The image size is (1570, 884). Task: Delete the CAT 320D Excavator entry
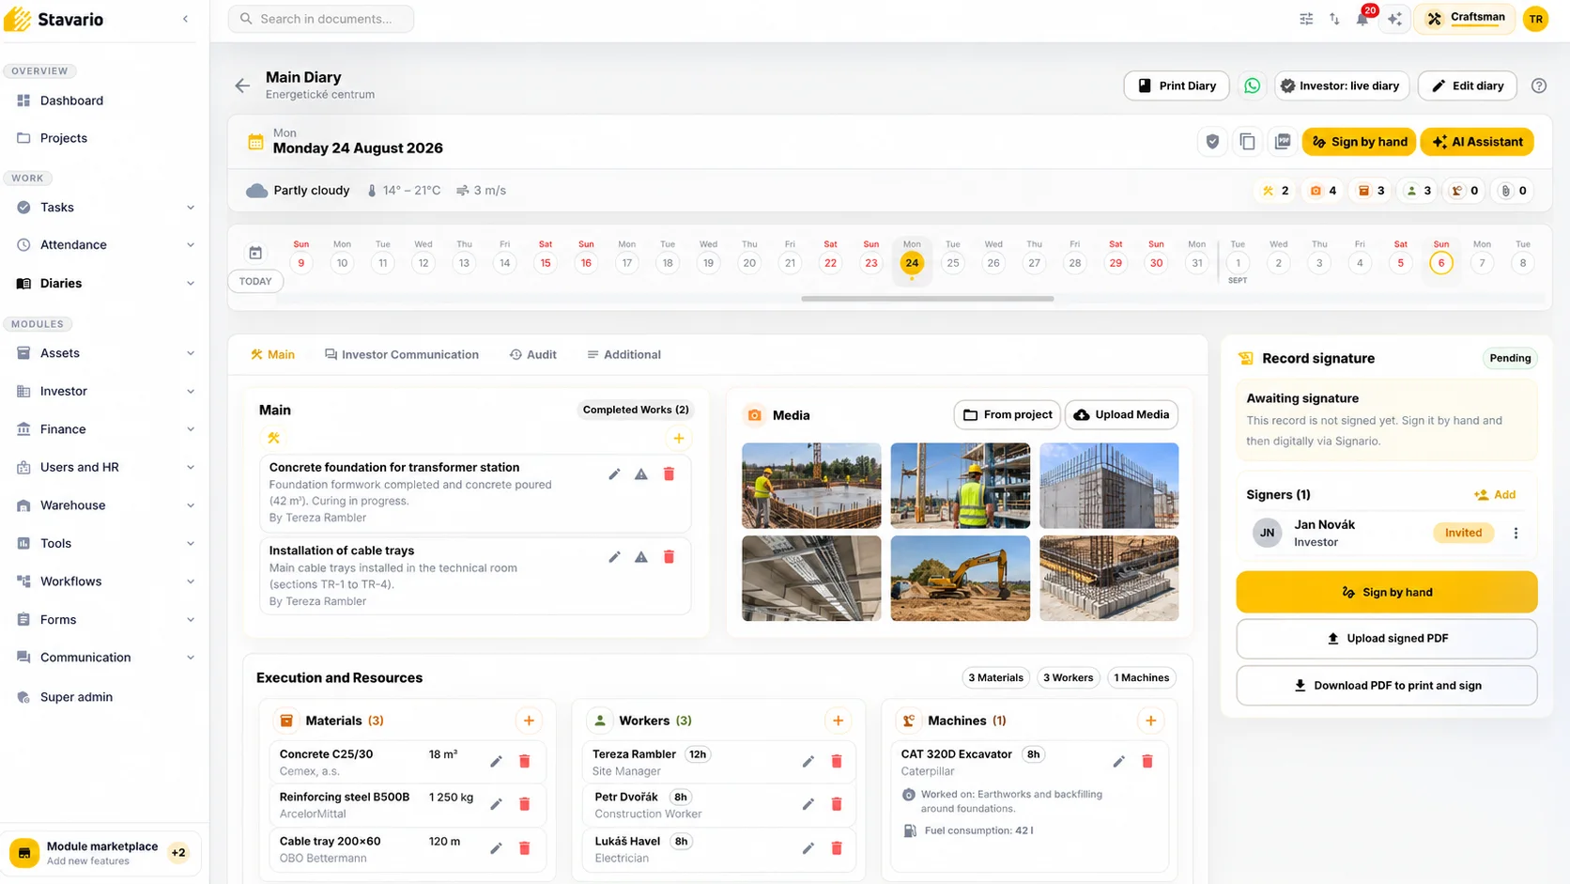[x=1147, y=761]
